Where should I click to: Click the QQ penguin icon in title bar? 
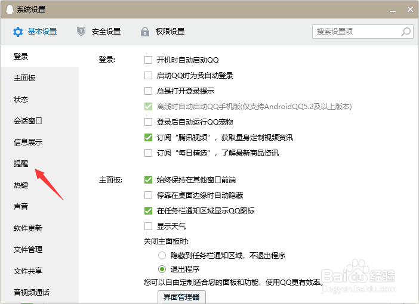(x=10, y=10)
